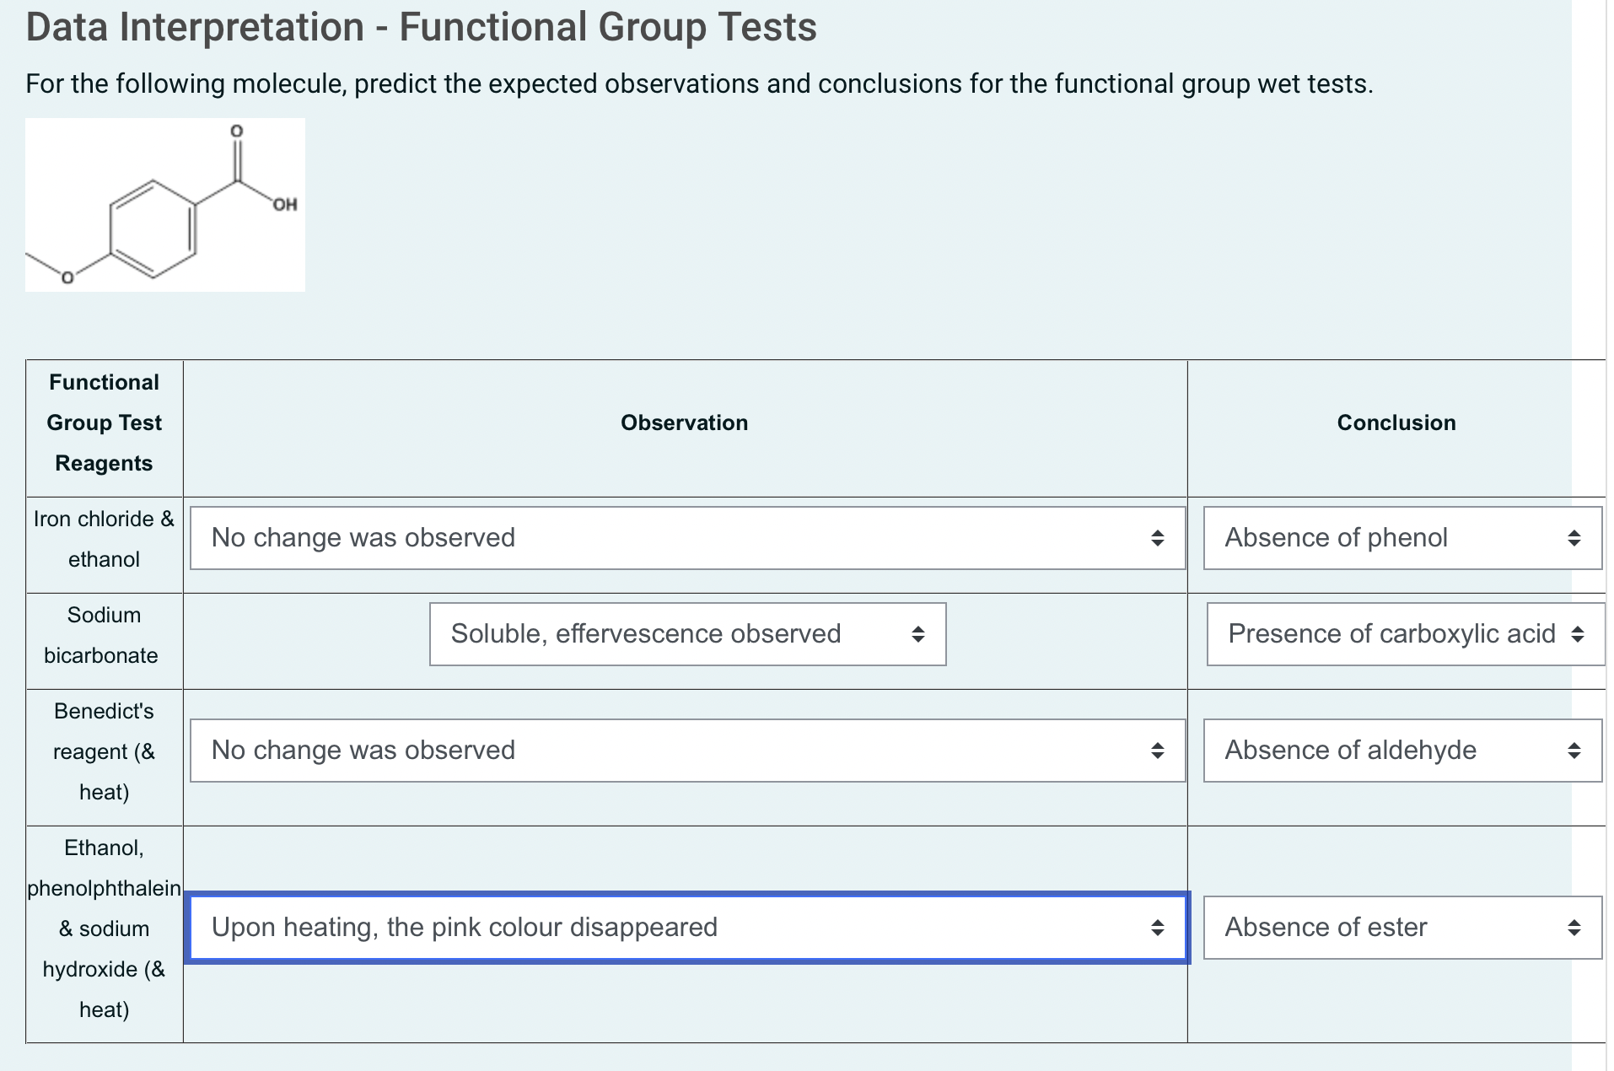Screen dimensions: 1614x1071
Task: Select the 'Observation' column header
Action: (x=684, y=422)
